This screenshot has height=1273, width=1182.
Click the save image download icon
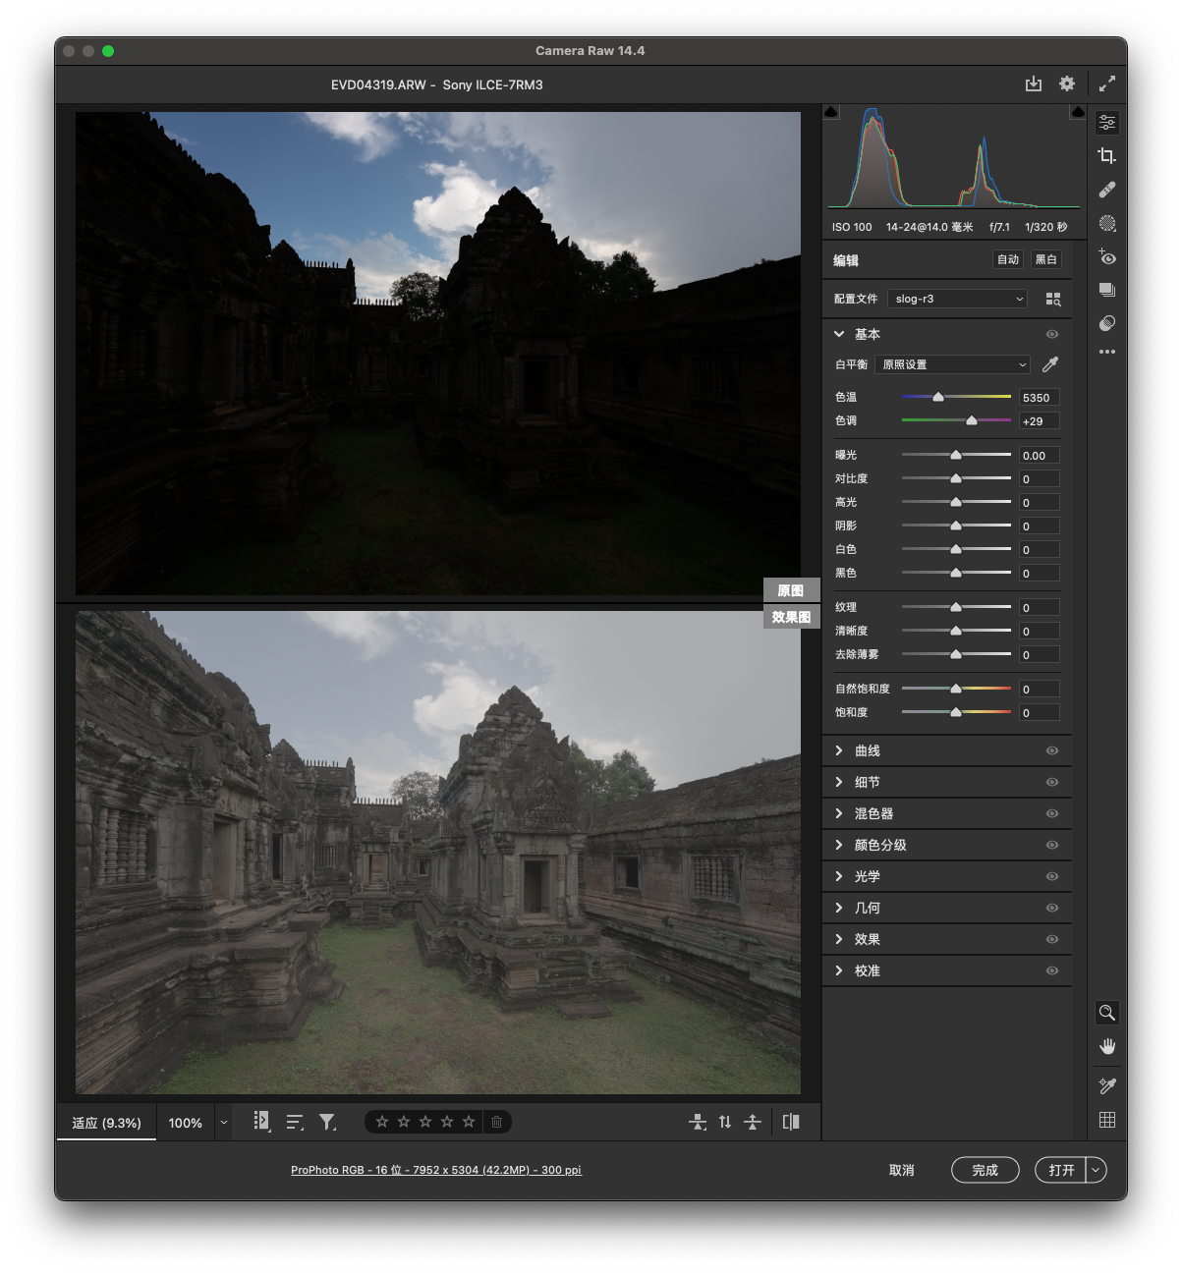1033,84
